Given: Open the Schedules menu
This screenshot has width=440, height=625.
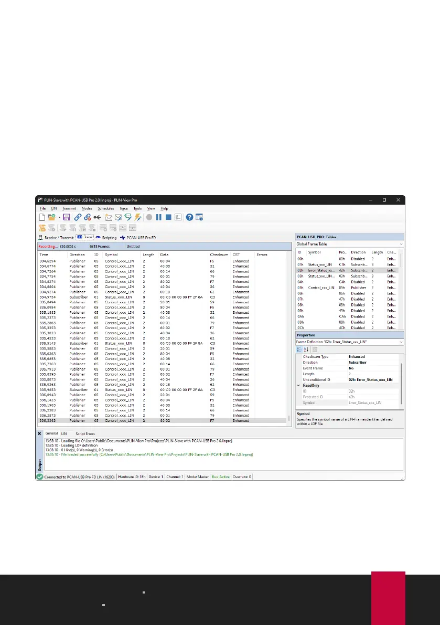Looking at the screenshot, I should [106, 208].
